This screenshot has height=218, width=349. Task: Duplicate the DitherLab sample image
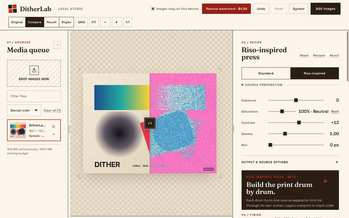53,126
